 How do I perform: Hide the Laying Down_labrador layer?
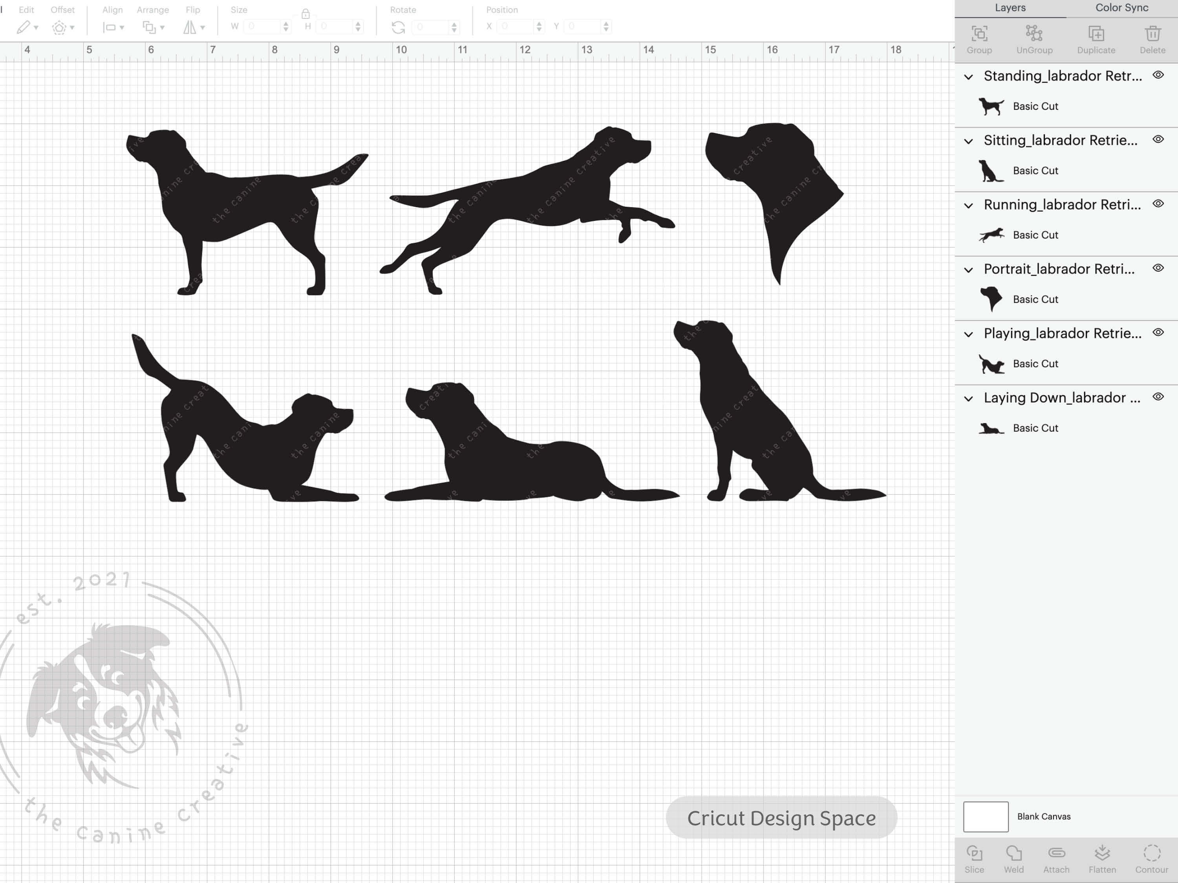tap(1158, 397)
